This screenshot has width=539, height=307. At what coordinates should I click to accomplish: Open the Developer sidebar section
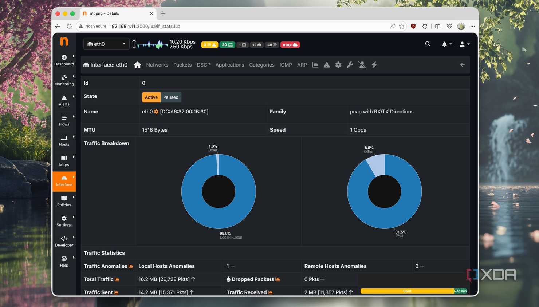64,242
